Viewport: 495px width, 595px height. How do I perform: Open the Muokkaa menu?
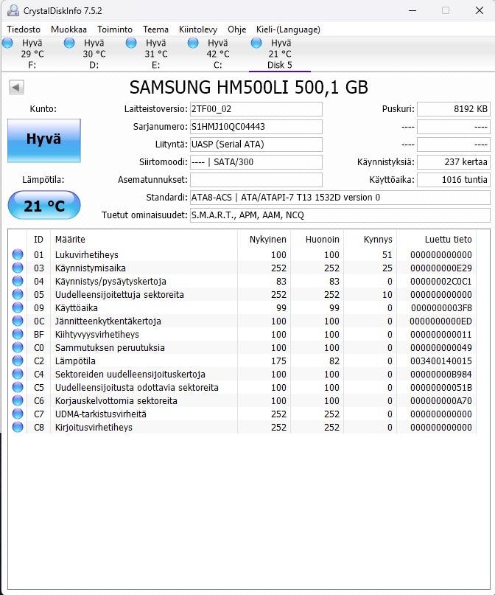click(69, 29)
